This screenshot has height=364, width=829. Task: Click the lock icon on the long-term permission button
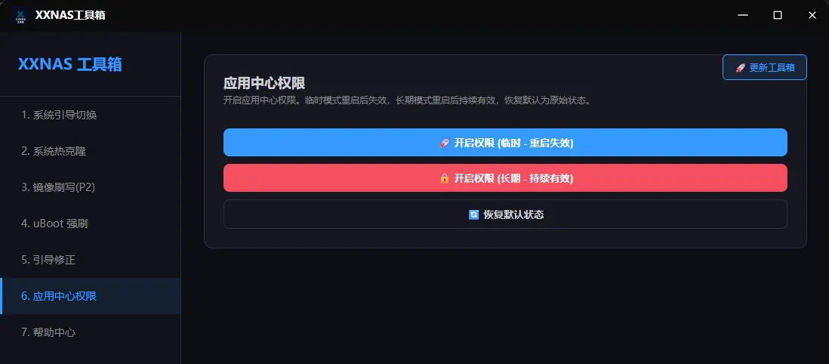(444, 178)
